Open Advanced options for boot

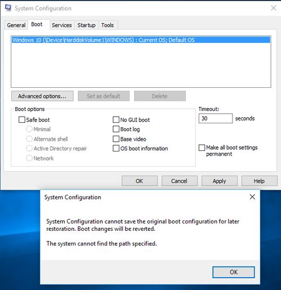tap(42, 96)
